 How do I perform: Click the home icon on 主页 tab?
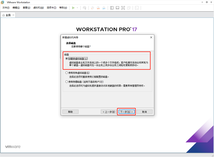(3, 15)
